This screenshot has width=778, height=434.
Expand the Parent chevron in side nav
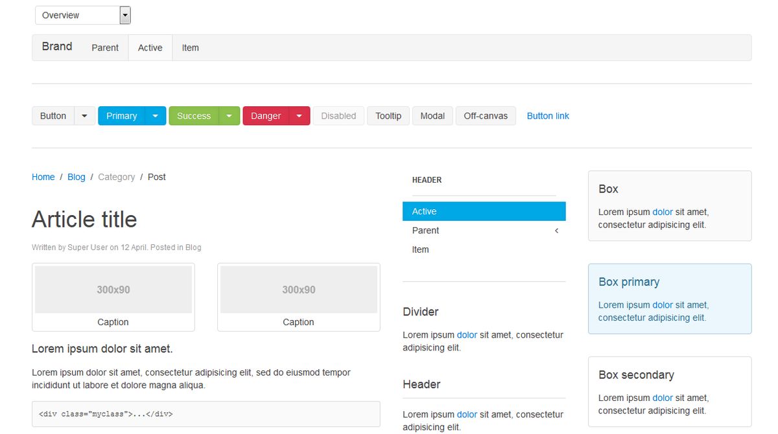coord(556,231)
